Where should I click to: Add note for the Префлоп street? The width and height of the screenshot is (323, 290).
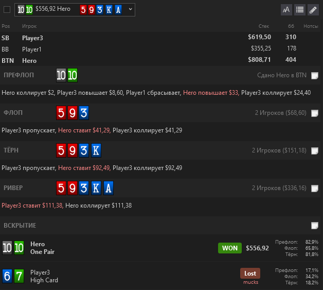315,76
